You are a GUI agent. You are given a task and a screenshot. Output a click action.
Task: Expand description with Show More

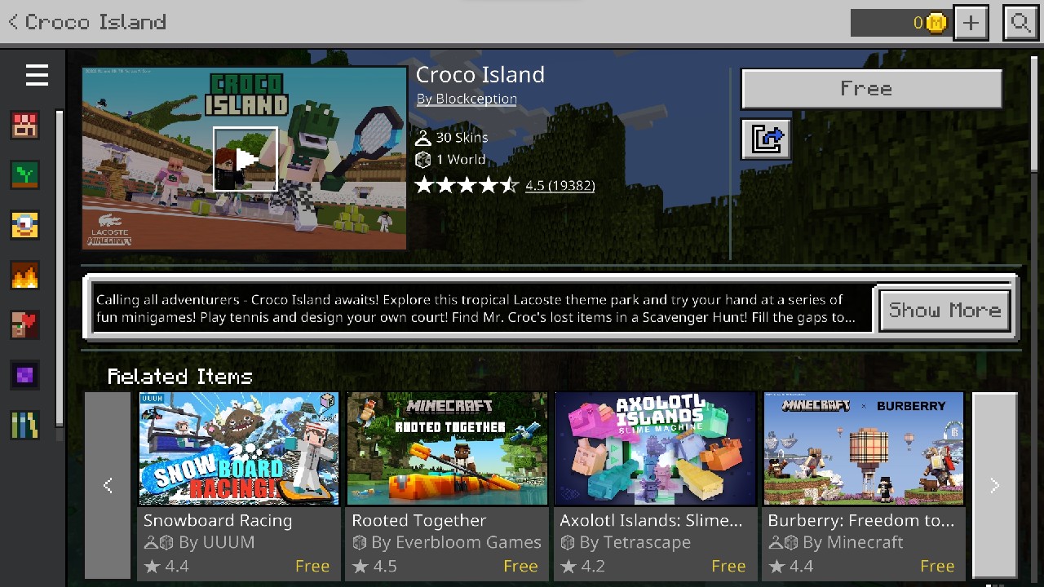click(x=945, y=310)
